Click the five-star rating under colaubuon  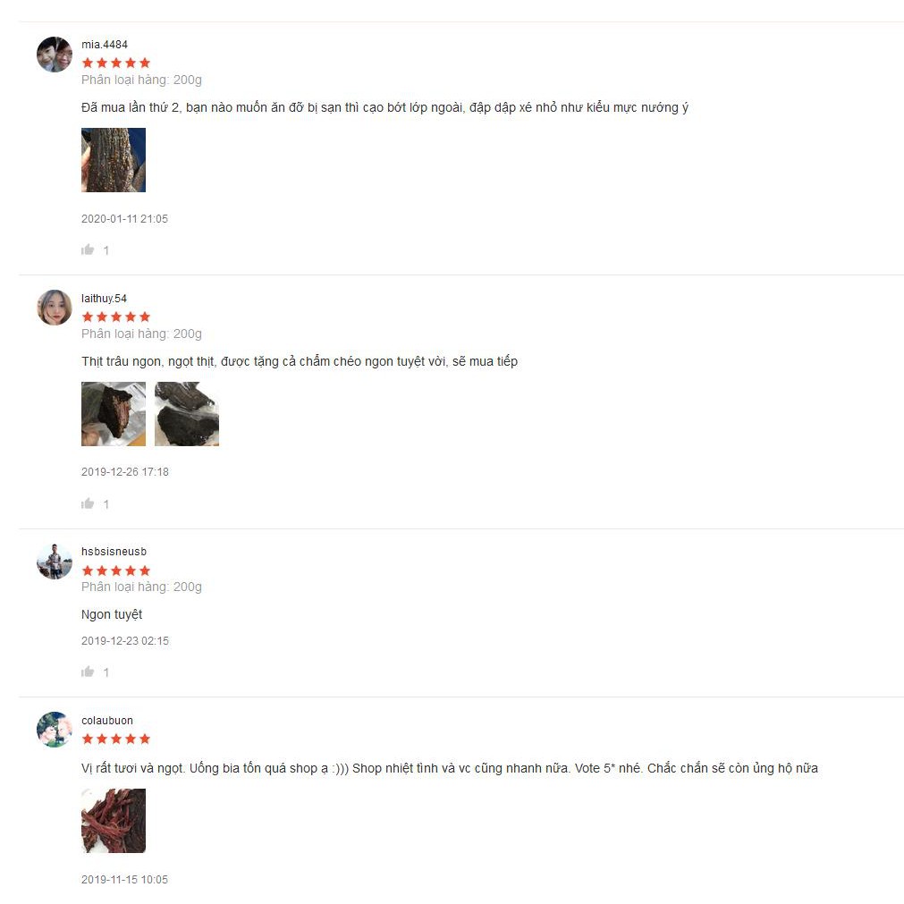[116, 739]
